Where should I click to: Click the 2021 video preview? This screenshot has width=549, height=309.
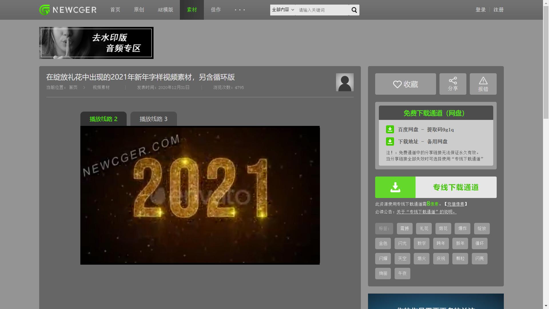(x=200, y=195)
